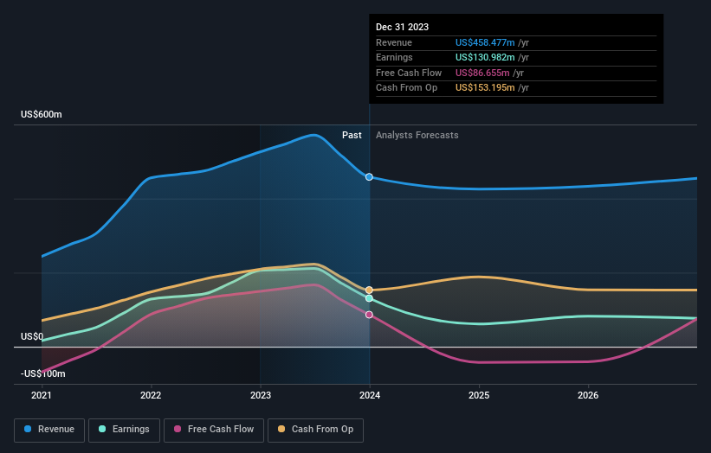Click the Revenue label in the tooltip

click(x=393, y=42)
